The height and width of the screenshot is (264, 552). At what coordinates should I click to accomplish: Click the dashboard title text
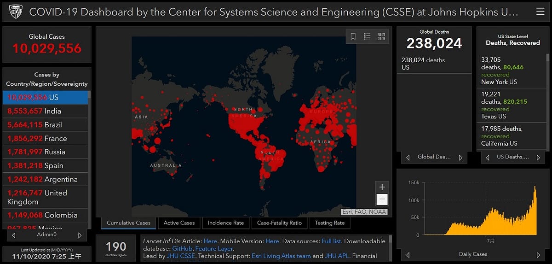pos(274,12)
